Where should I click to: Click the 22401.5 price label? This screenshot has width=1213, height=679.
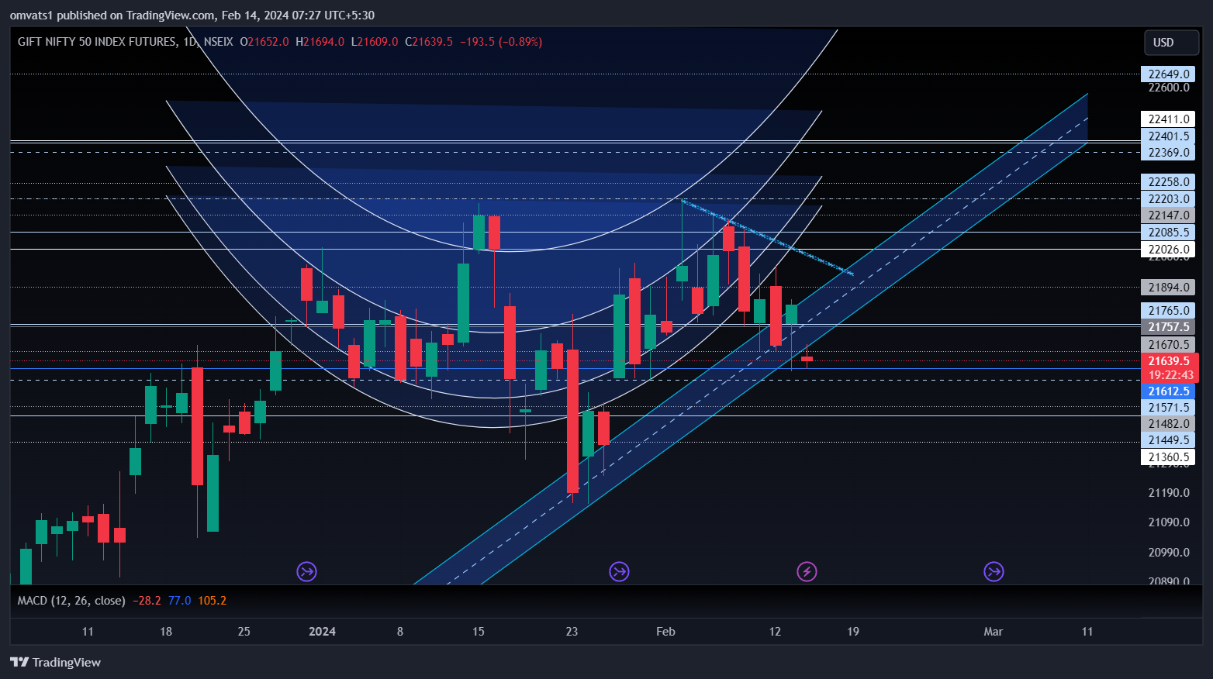click(x=1168, y=136)
